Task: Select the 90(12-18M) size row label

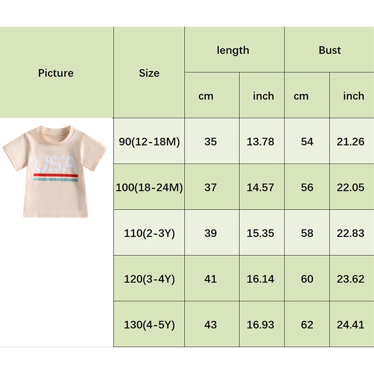Action: pyautogui.click(x=149, y=142)
